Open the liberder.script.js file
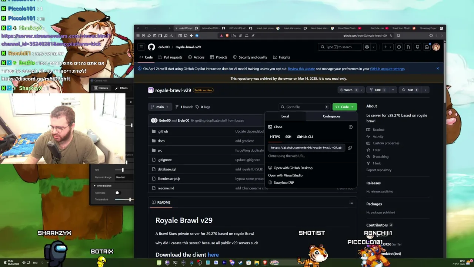 tap(169, 179)
